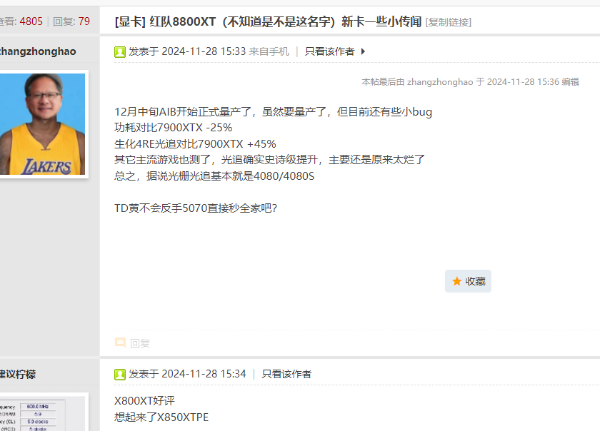Open 建议柠檬's avatar thumbnail
This screenshot has width=600, height=431.
(42, 414)
